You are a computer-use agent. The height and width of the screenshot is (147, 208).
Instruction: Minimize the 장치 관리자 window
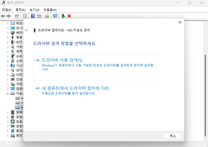tap(177, 3)
